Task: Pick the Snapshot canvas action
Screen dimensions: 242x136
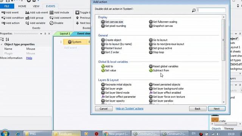Action: [x=161, y=26]
